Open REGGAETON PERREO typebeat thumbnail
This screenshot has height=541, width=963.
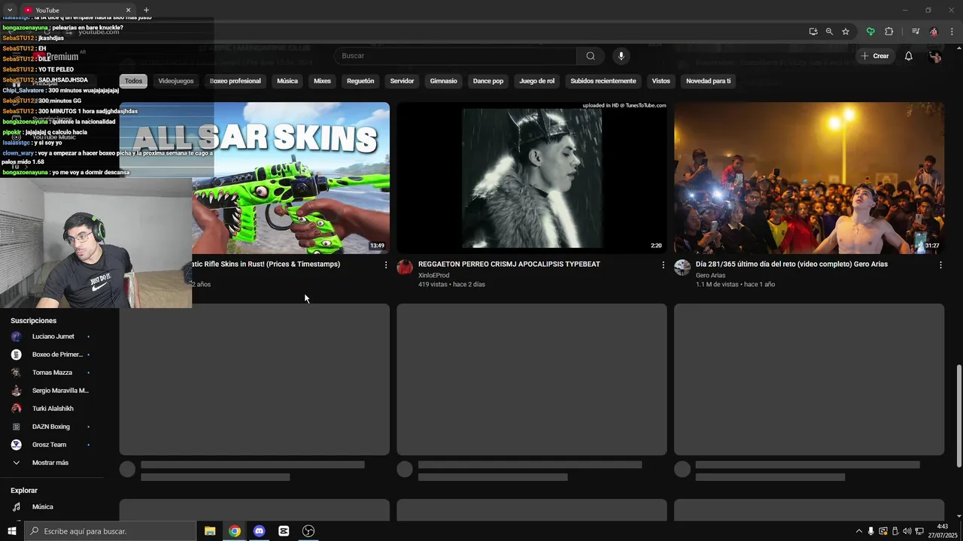[531, 178]
